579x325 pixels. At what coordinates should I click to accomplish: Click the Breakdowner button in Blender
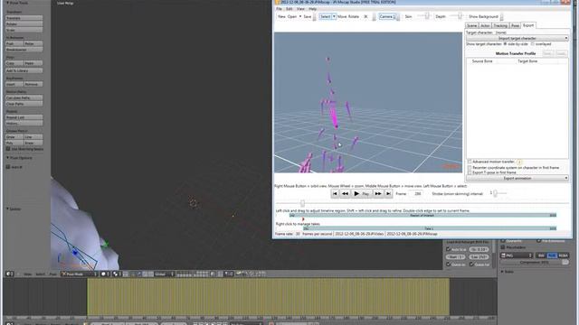click(24, 50)
